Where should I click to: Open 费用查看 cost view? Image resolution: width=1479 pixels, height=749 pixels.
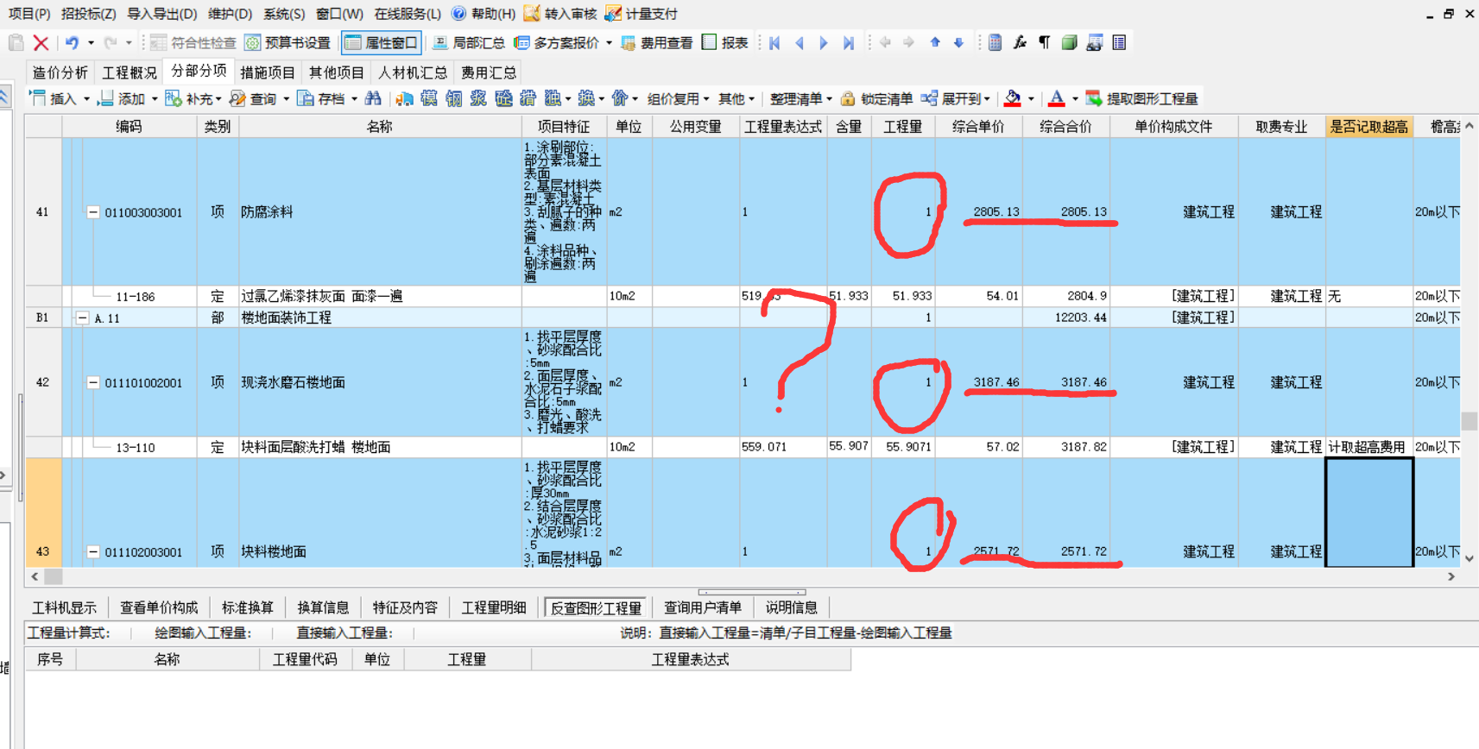coord(657,42)
